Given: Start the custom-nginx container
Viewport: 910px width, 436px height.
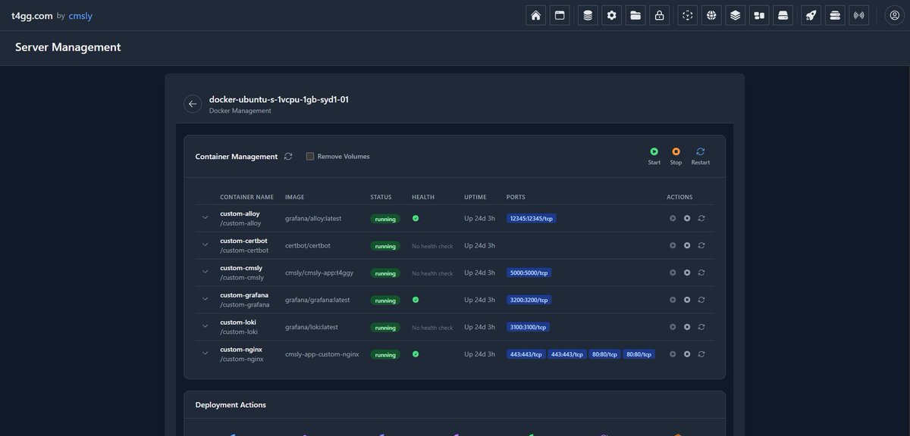Looking at the screenshot, I should [x=673, y=353].
